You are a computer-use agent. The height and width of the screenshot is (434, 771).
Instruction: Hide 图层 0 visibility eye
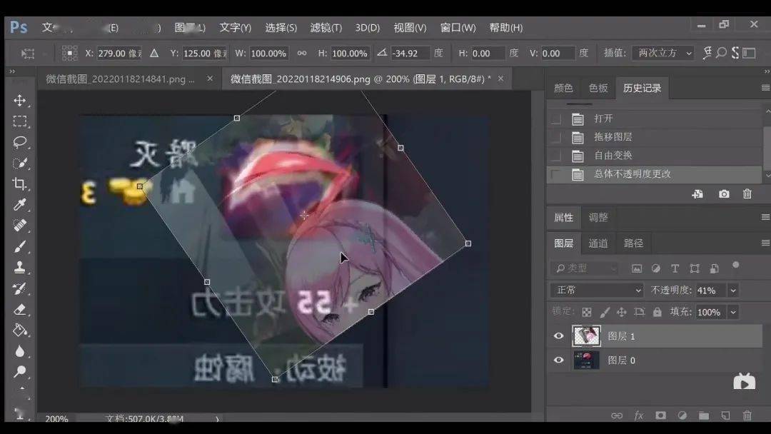[558, 360]
